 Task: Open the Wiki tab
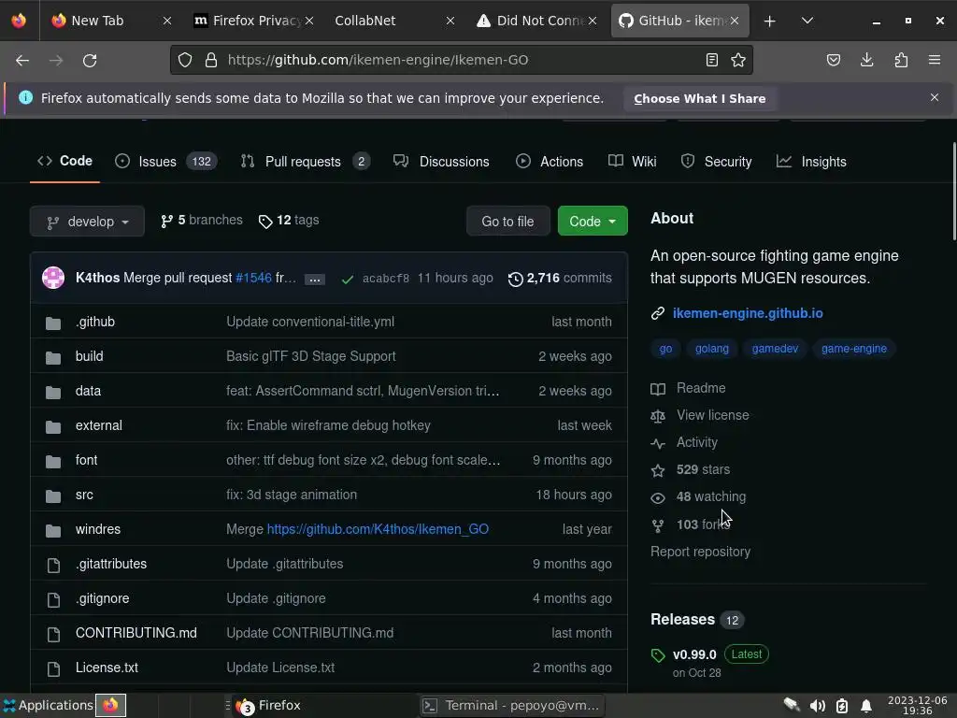pos(633,162)
